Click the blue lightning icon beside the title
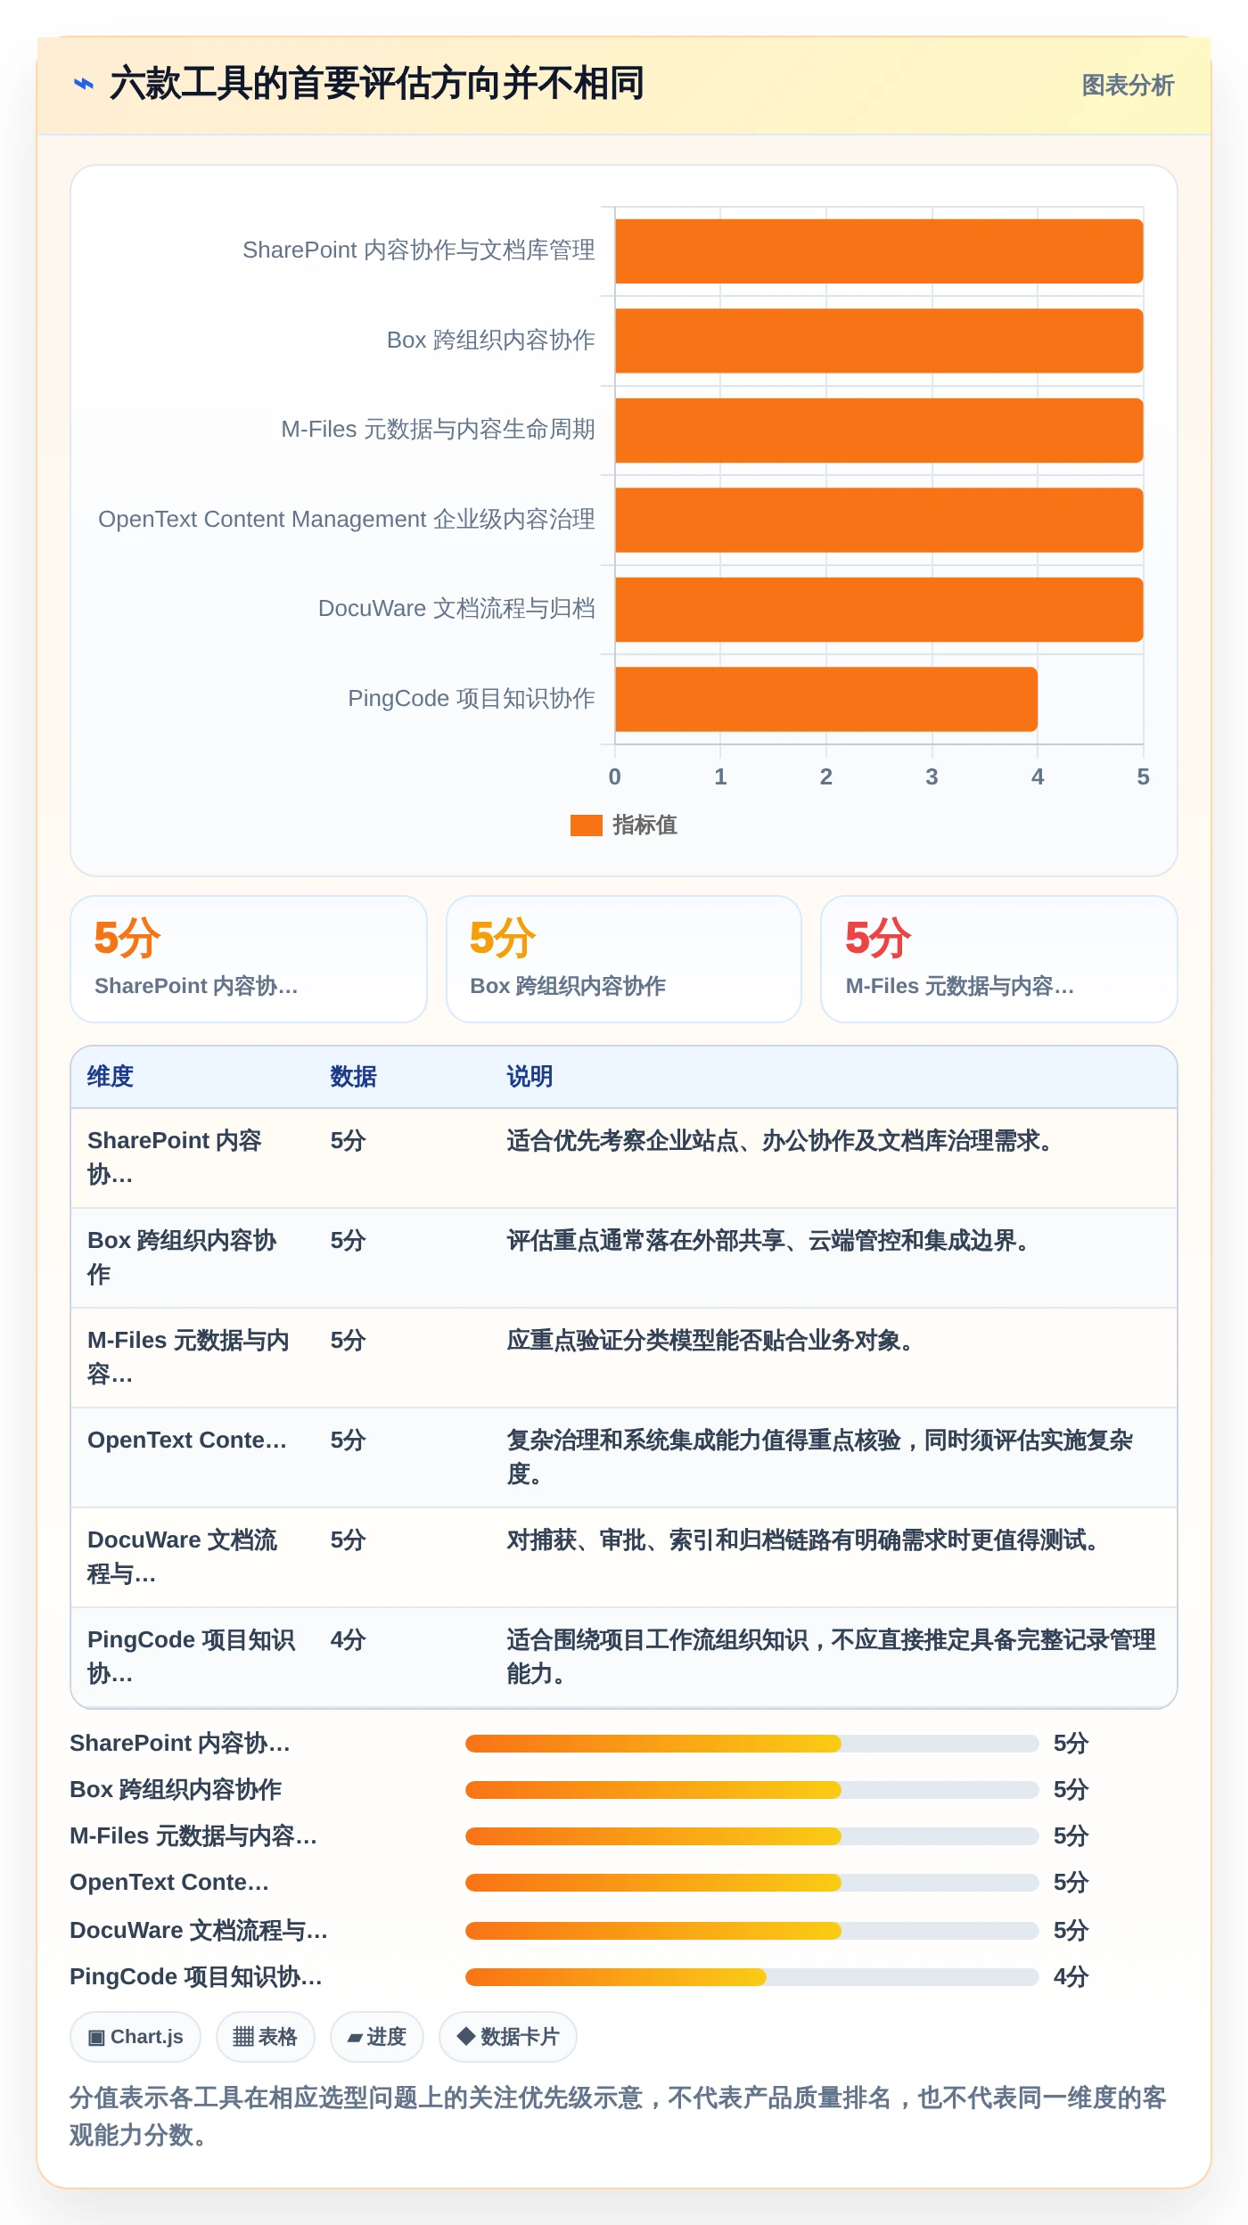1248x2225 pixels. (83, 84)
